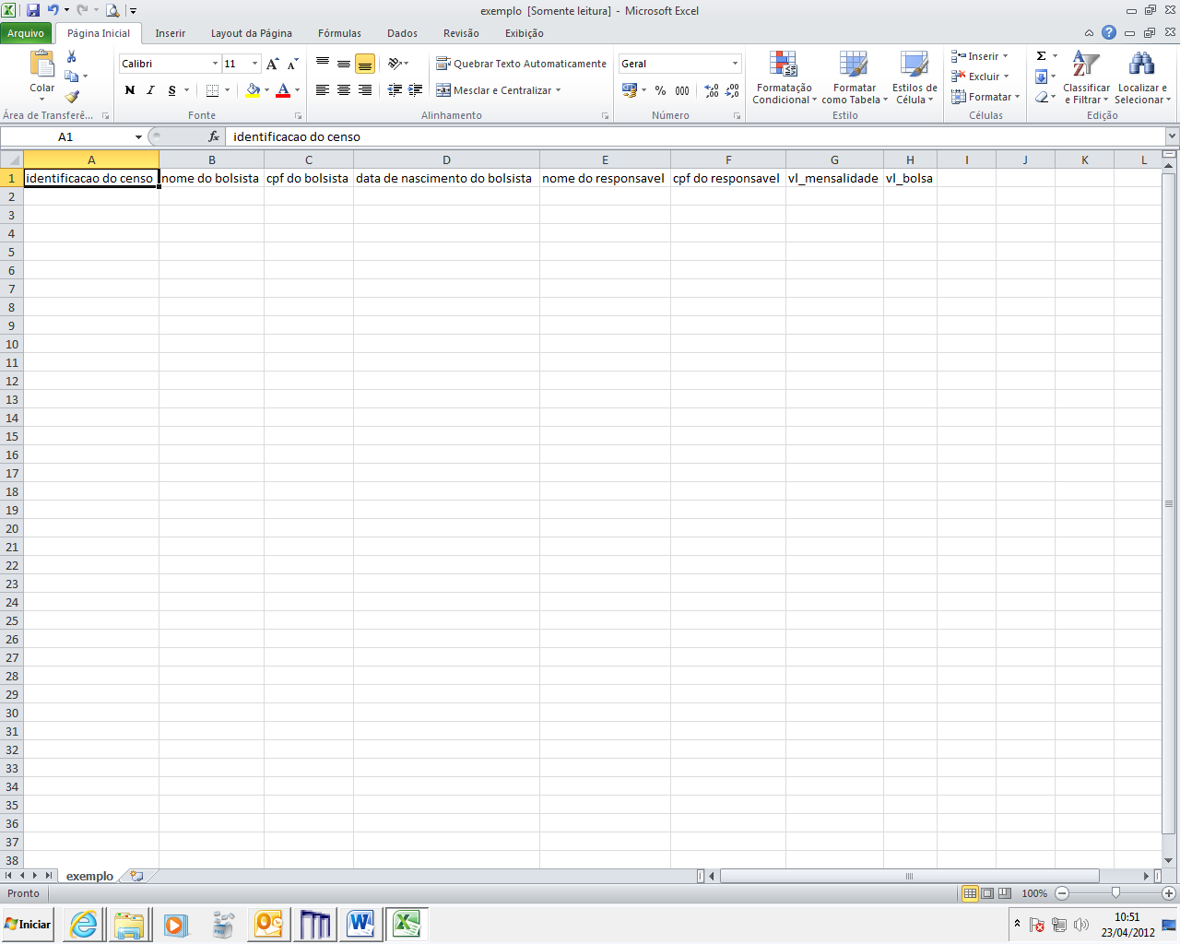Open Internet Explorer from the taskbar
The height and width of the screenshot is (944, 1180).
[84, 925]
